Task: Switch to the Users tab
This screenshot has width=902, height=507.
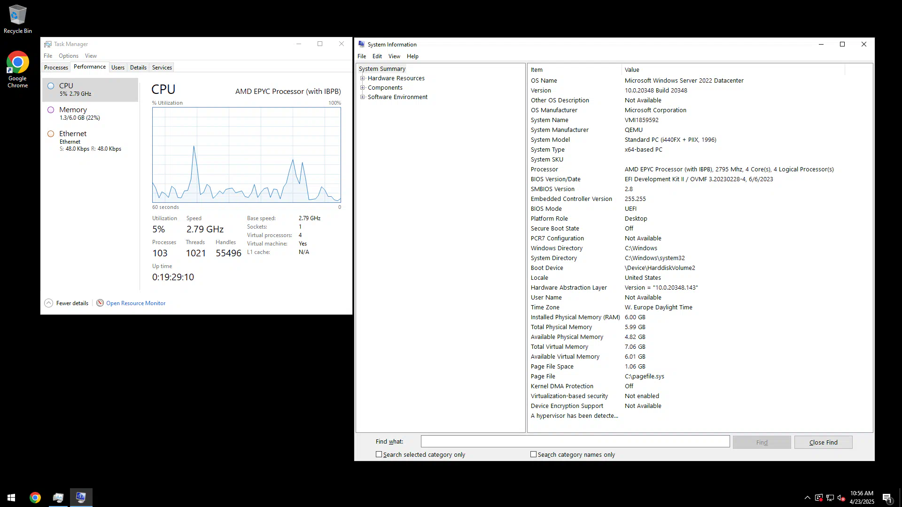Action: [118, 68]
